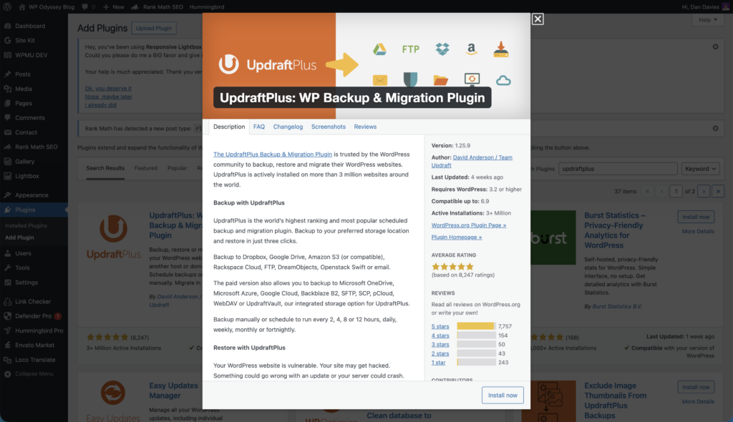Open the WordPress.org Plugin Page link
733x422 pixels.
[468, 225]
